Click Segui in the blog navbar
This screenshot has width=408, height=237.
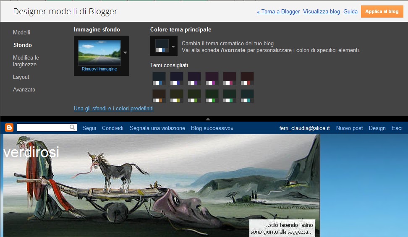pos(89,128)
